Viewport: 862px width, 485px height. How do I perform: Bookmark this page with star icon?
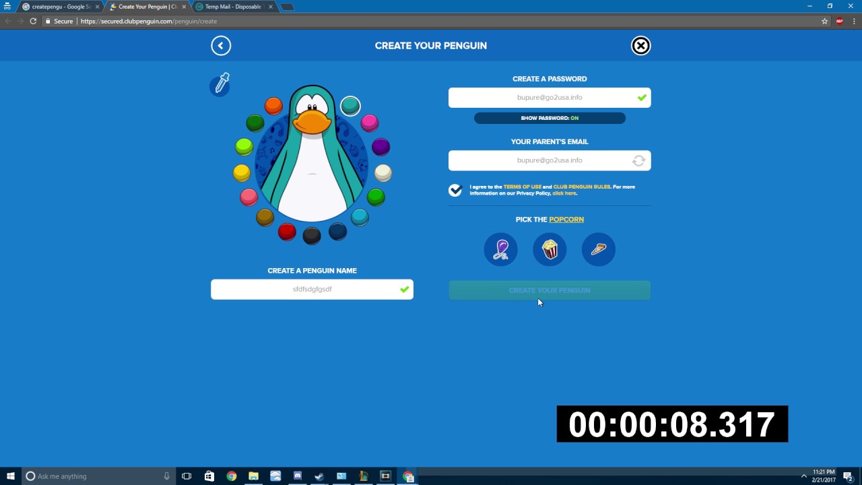824,21
